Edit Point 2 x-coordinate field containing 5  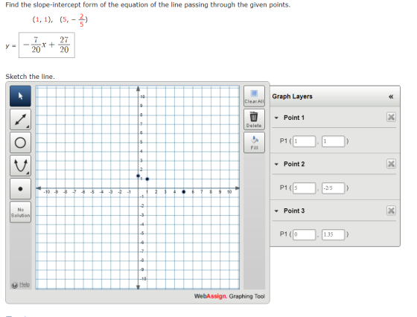(x=305, y=188)
